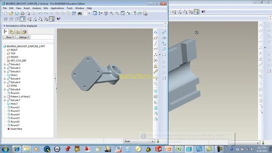This screenshot has height=153, width=272.
Task: Activate the Zoom In magnifier
Action: click(x=111, y=13)
